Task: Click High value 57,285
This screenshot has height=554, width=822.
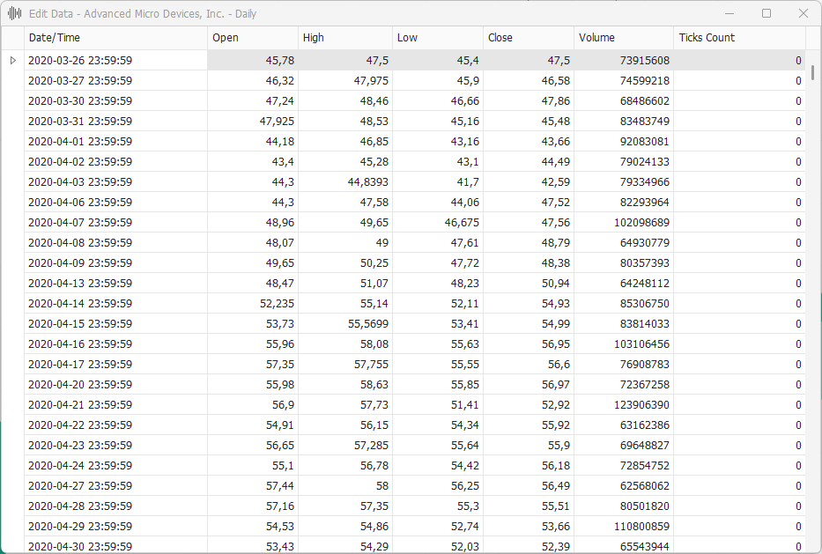Action: point(345,446)
